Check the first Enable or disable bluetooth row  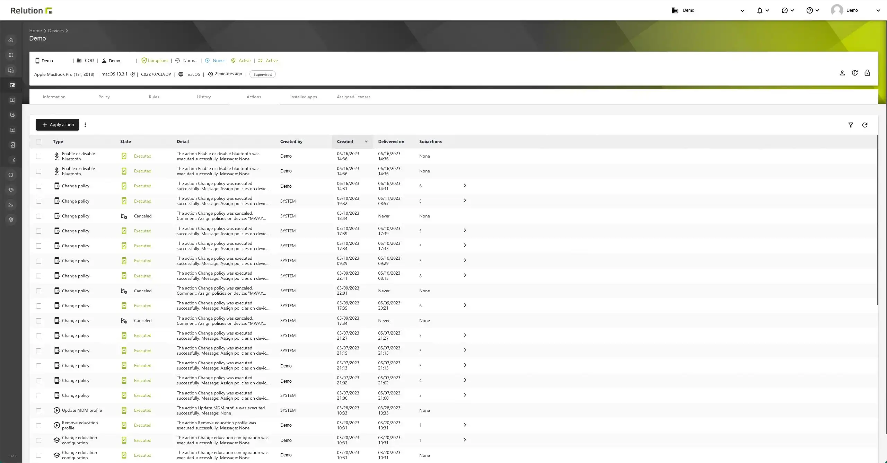(38, 156)
